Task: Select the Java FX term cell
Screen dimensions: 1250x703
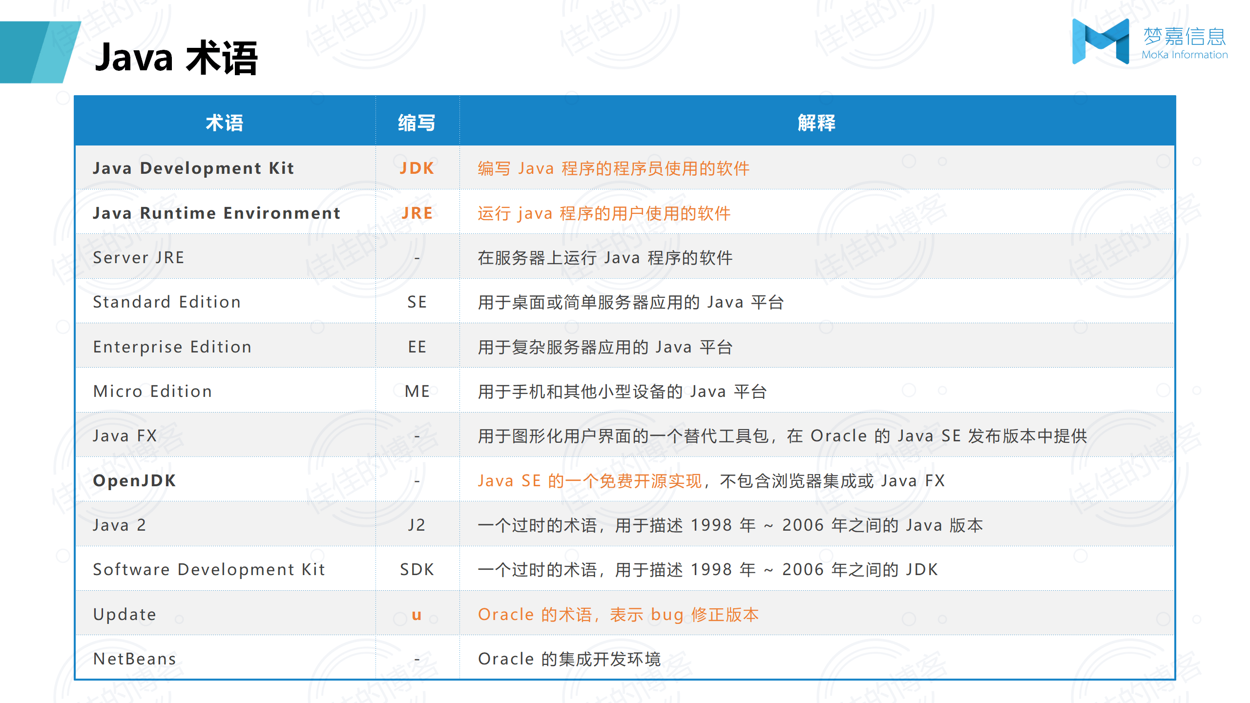Action: pyautogui.click(x=125, y=435)
